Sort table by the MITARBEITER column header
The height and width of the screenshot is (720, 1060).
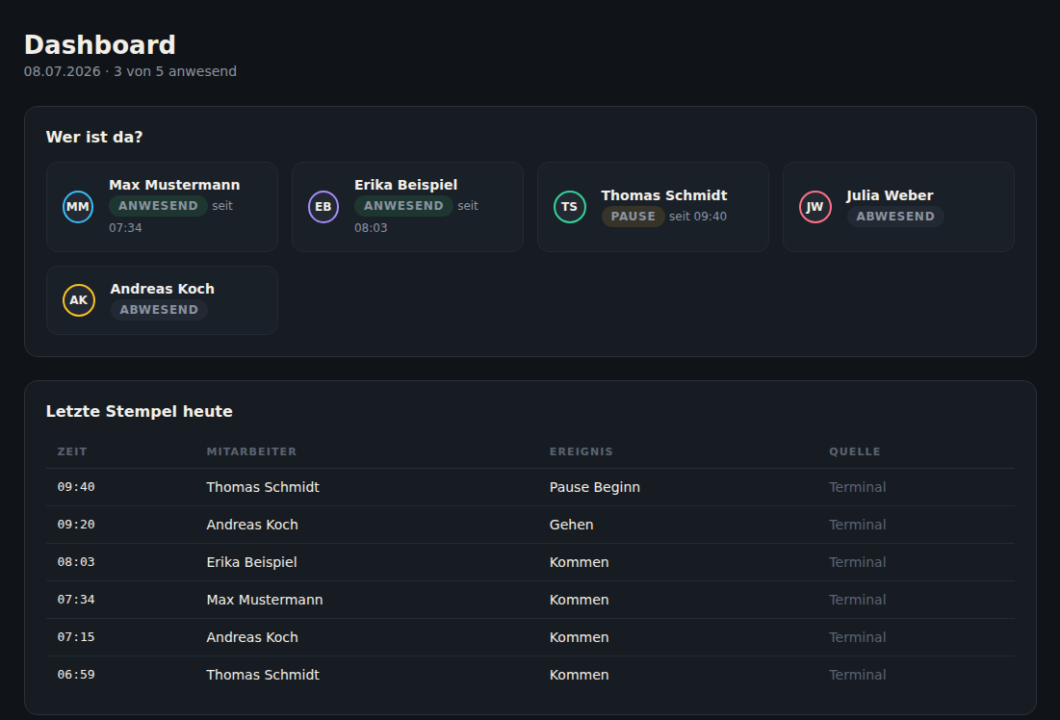pos(251,451)
